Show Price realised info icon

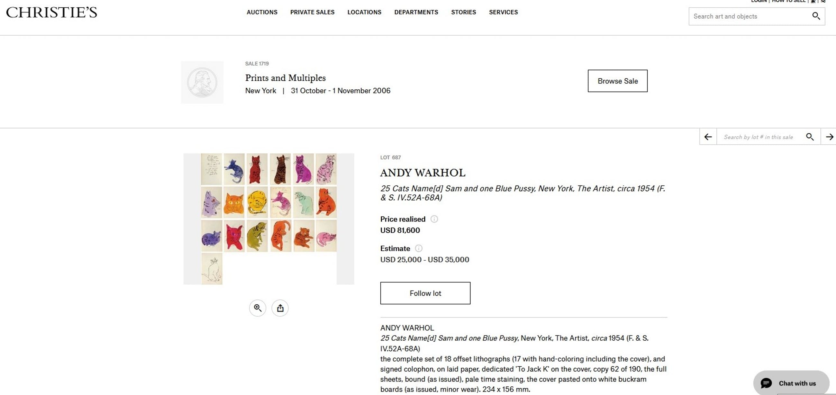pyautogui.click(x=434, y=219)
